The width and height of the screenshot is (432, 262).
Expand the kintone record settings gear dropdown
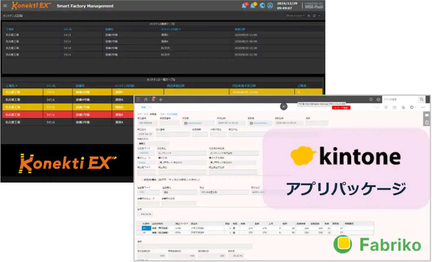[413, 107]
